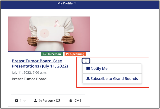Click the 1 hr duration text
This screenshot has height=109, width=160.
pyautogui.click(x=23, y=101)
